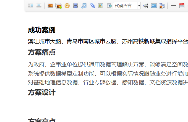
Task: Insert the date with the calendar icon
Action: coord(182,6)
